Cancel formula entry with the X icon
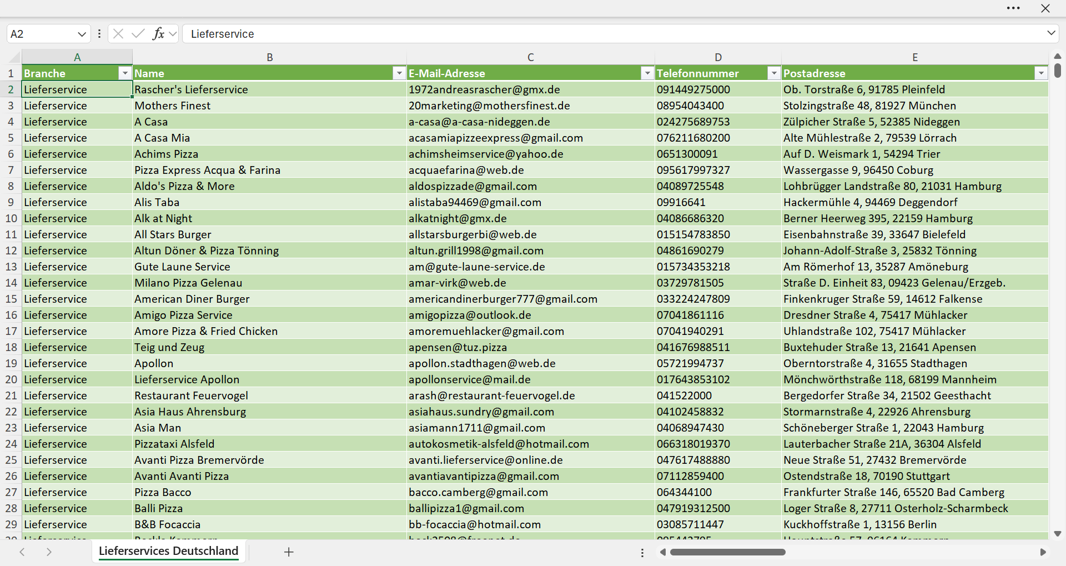 tap(118, 34)
